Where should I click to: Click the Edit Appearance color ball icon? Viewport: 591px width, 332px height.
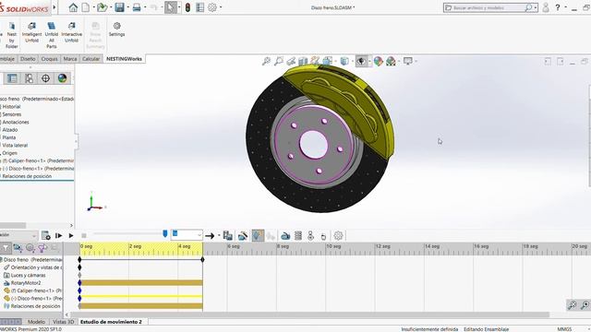pos(378,61)
